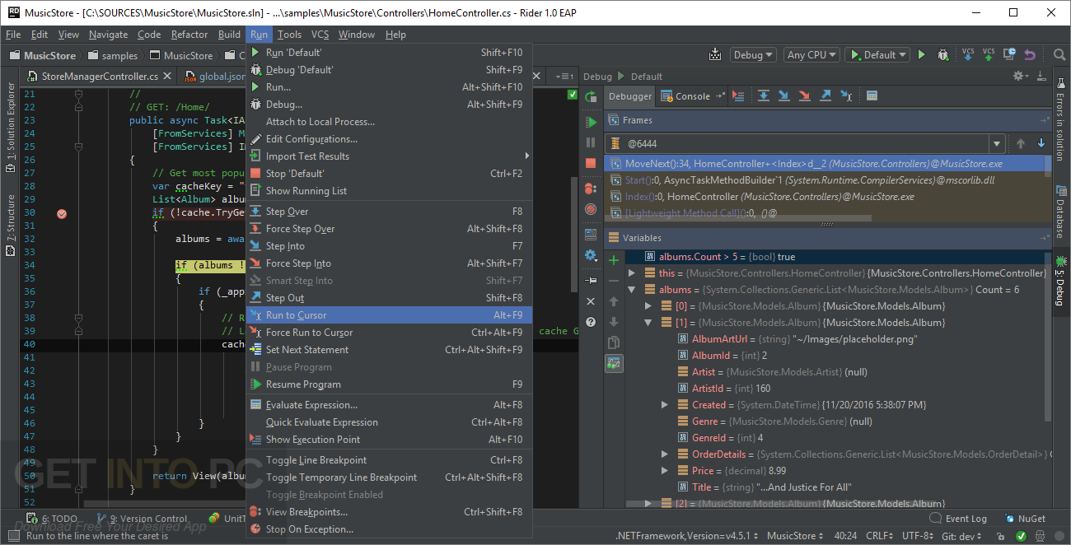Viewport: 1071px width, 545px height.
Task: Select Evaluate Expression... menu item
Action: point(390,405)
